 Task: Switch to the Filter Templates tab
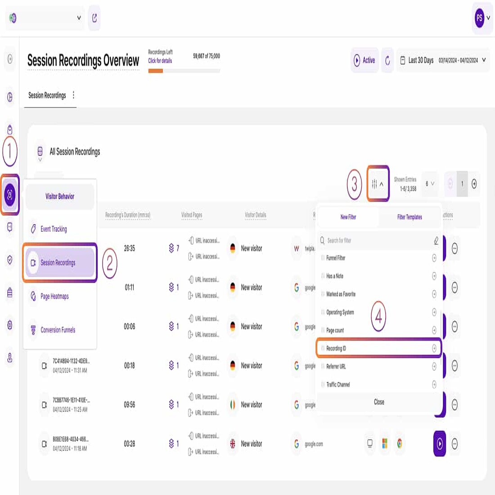tap(409, 216)
